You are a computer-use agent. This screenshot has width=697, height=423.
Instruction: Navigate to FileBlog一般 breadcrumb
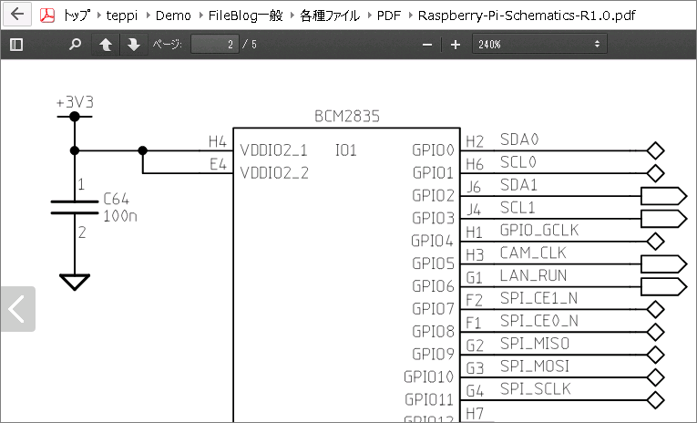pos(245,15)
